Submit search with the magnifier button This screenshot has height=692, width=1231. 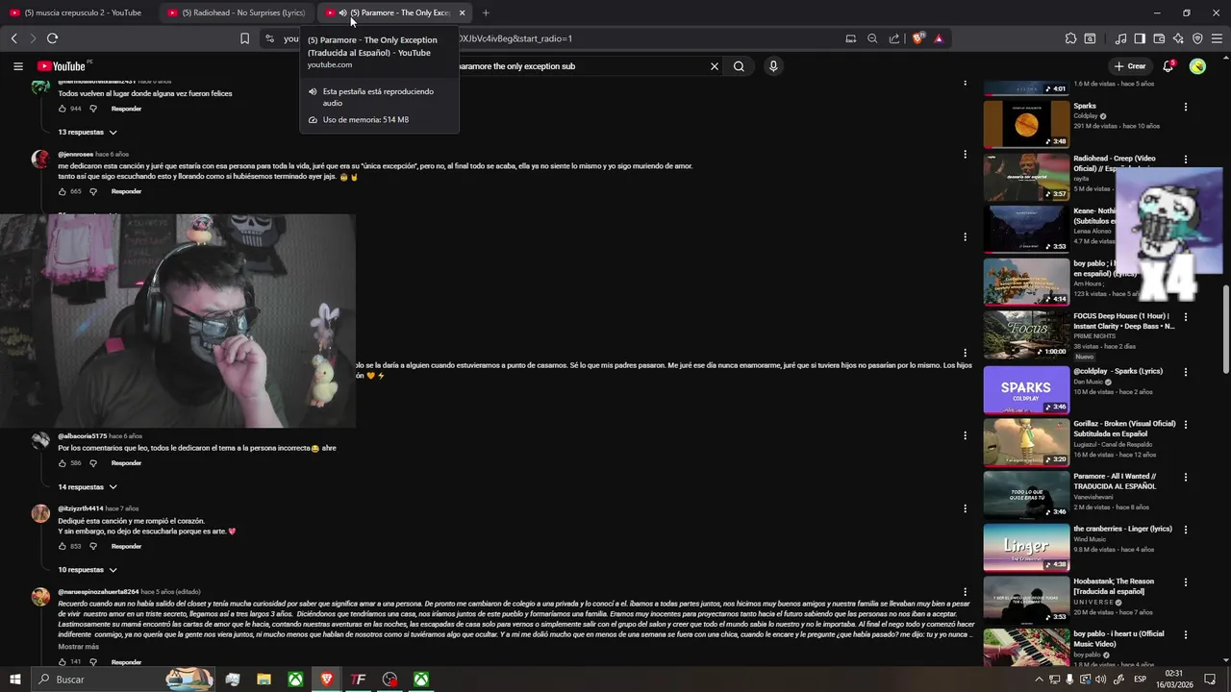click(739, 66)
